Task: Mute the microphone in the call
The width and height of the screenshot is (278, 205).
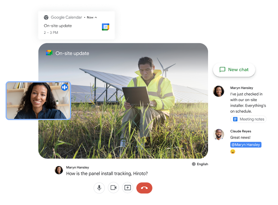Action: (99, 187)
